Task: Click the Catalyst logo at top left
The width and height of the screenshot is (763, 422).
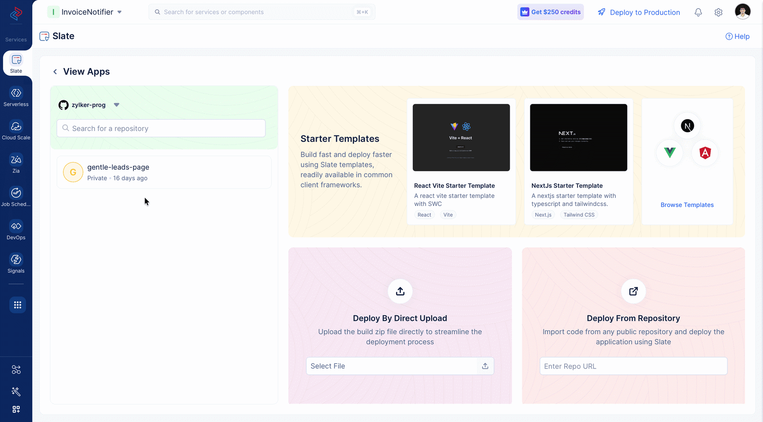Action: click(16, 14)
